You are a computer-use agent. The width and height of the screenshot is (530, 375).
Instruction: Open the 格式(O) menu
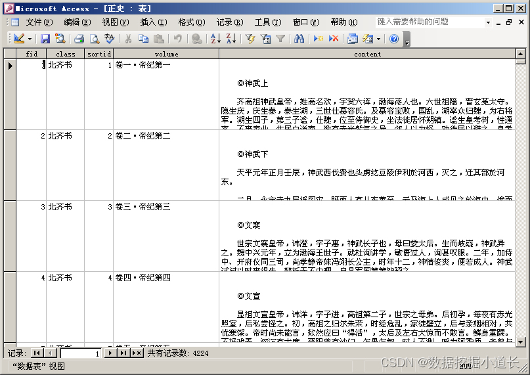[x=192, y=22]
